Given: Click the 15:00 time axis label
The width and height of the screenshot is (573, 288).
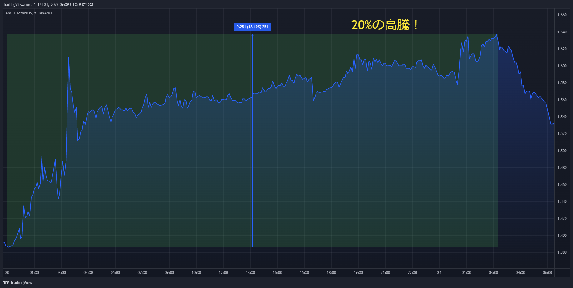Looking at the screenshot, I should [277, 273].
